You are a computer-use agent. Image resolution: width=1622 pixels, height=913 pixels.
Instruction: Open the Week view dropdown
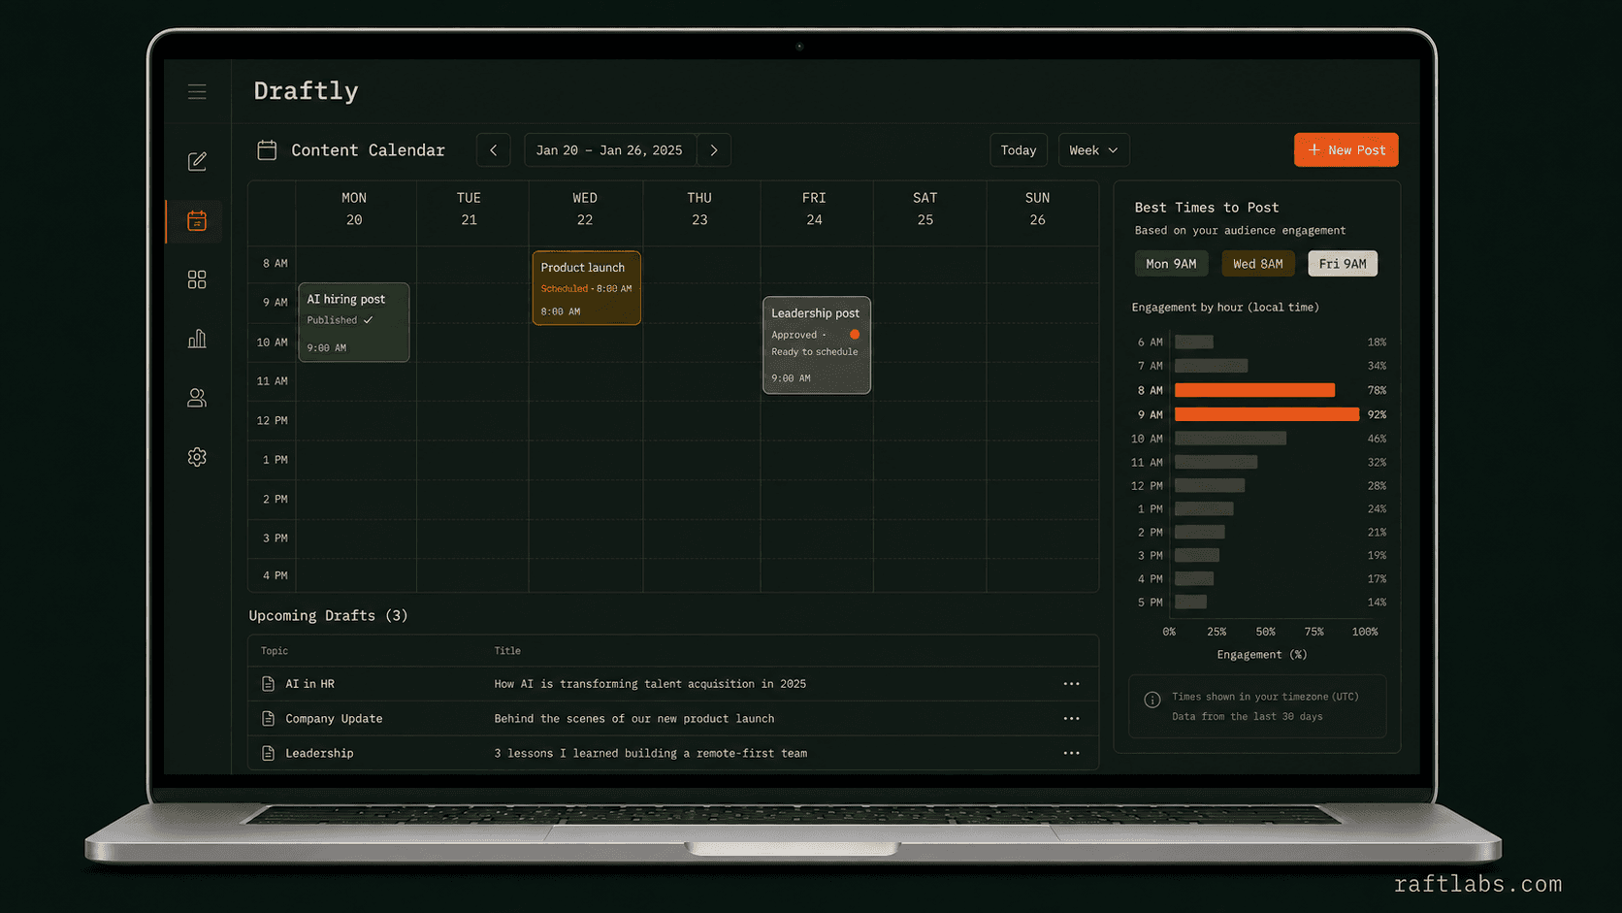click(1093, 150)
